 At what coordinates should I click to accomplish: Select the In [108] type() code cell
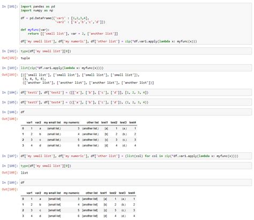[x=136, y=166]
